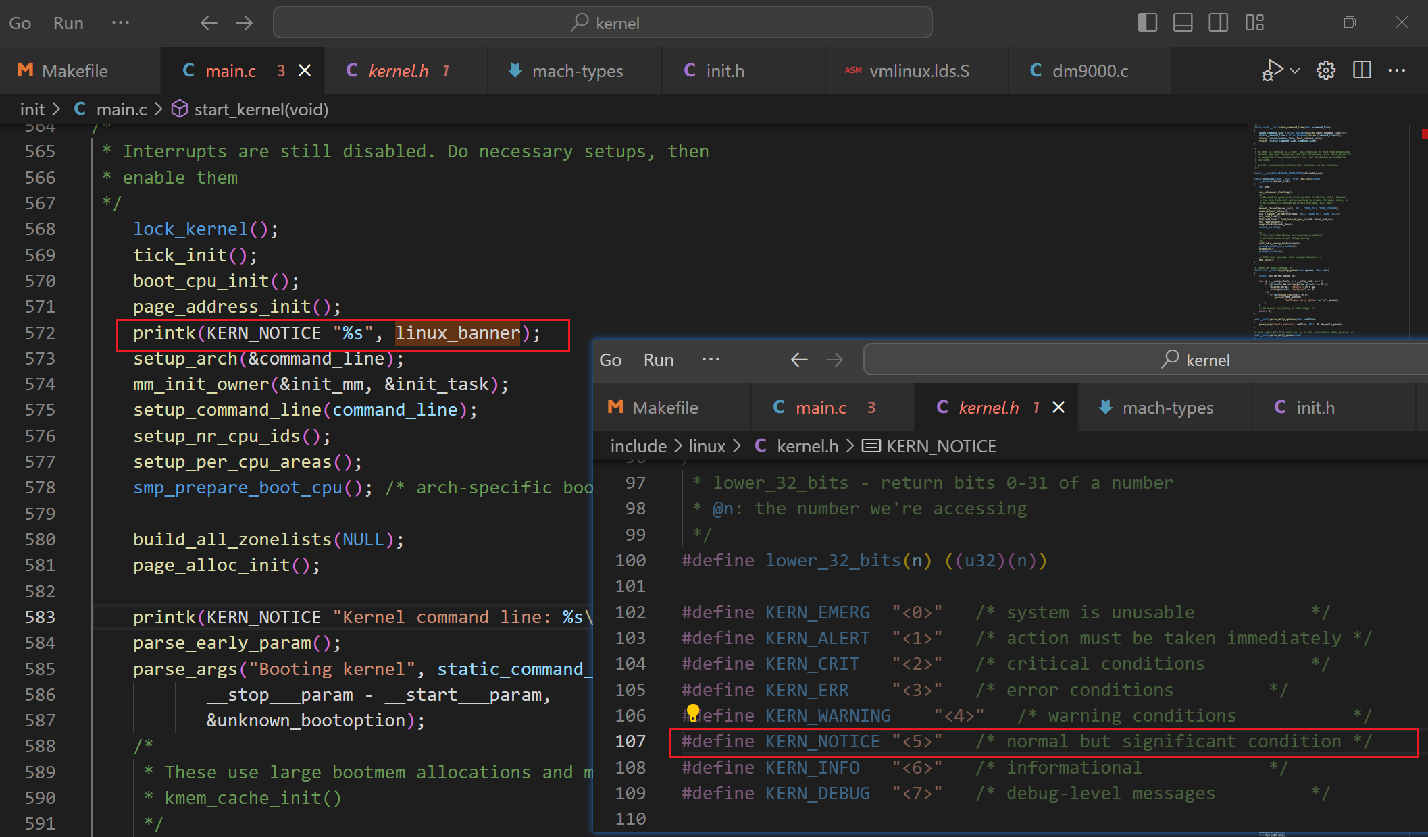Open the more menus ellipsis in main window
Screen dimensions: 1428x837
(x=120, y=22)
